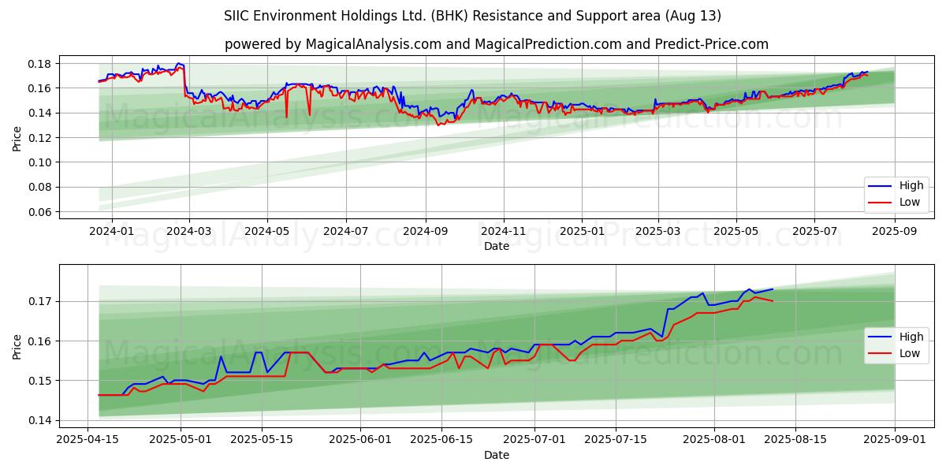Click the 2025-06-15 tick label
The image size is (946, 473).
(x=441, y=440)
